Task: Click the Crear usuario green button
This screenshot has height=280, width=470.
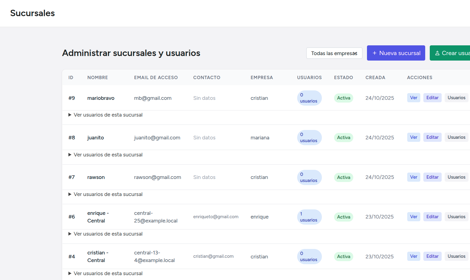Action: click(x=450, y=53)
